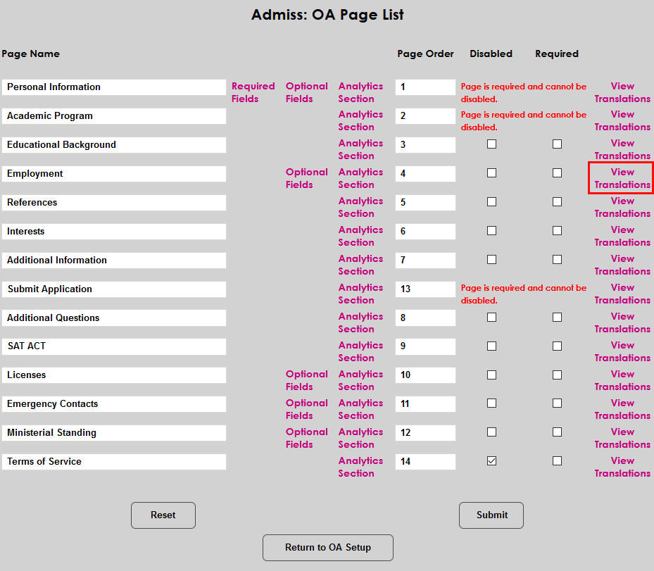This screenshot has width=654, height=571.
Task: Select the Page Order field for References
Action: (x=425, y=202)
